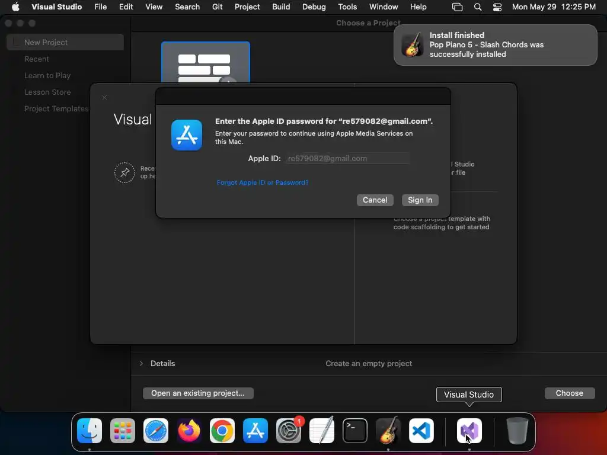Select New Project in GarageBand sidebar
Viewport: 607px width, 455px height.
[65, 42]
